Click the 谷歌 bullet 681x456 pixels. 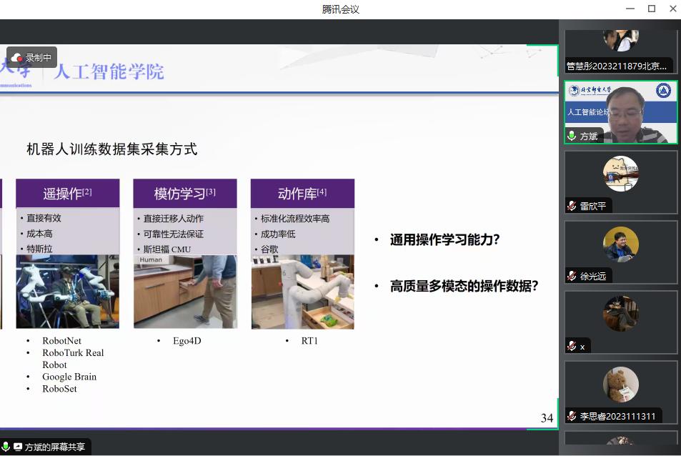269,249
